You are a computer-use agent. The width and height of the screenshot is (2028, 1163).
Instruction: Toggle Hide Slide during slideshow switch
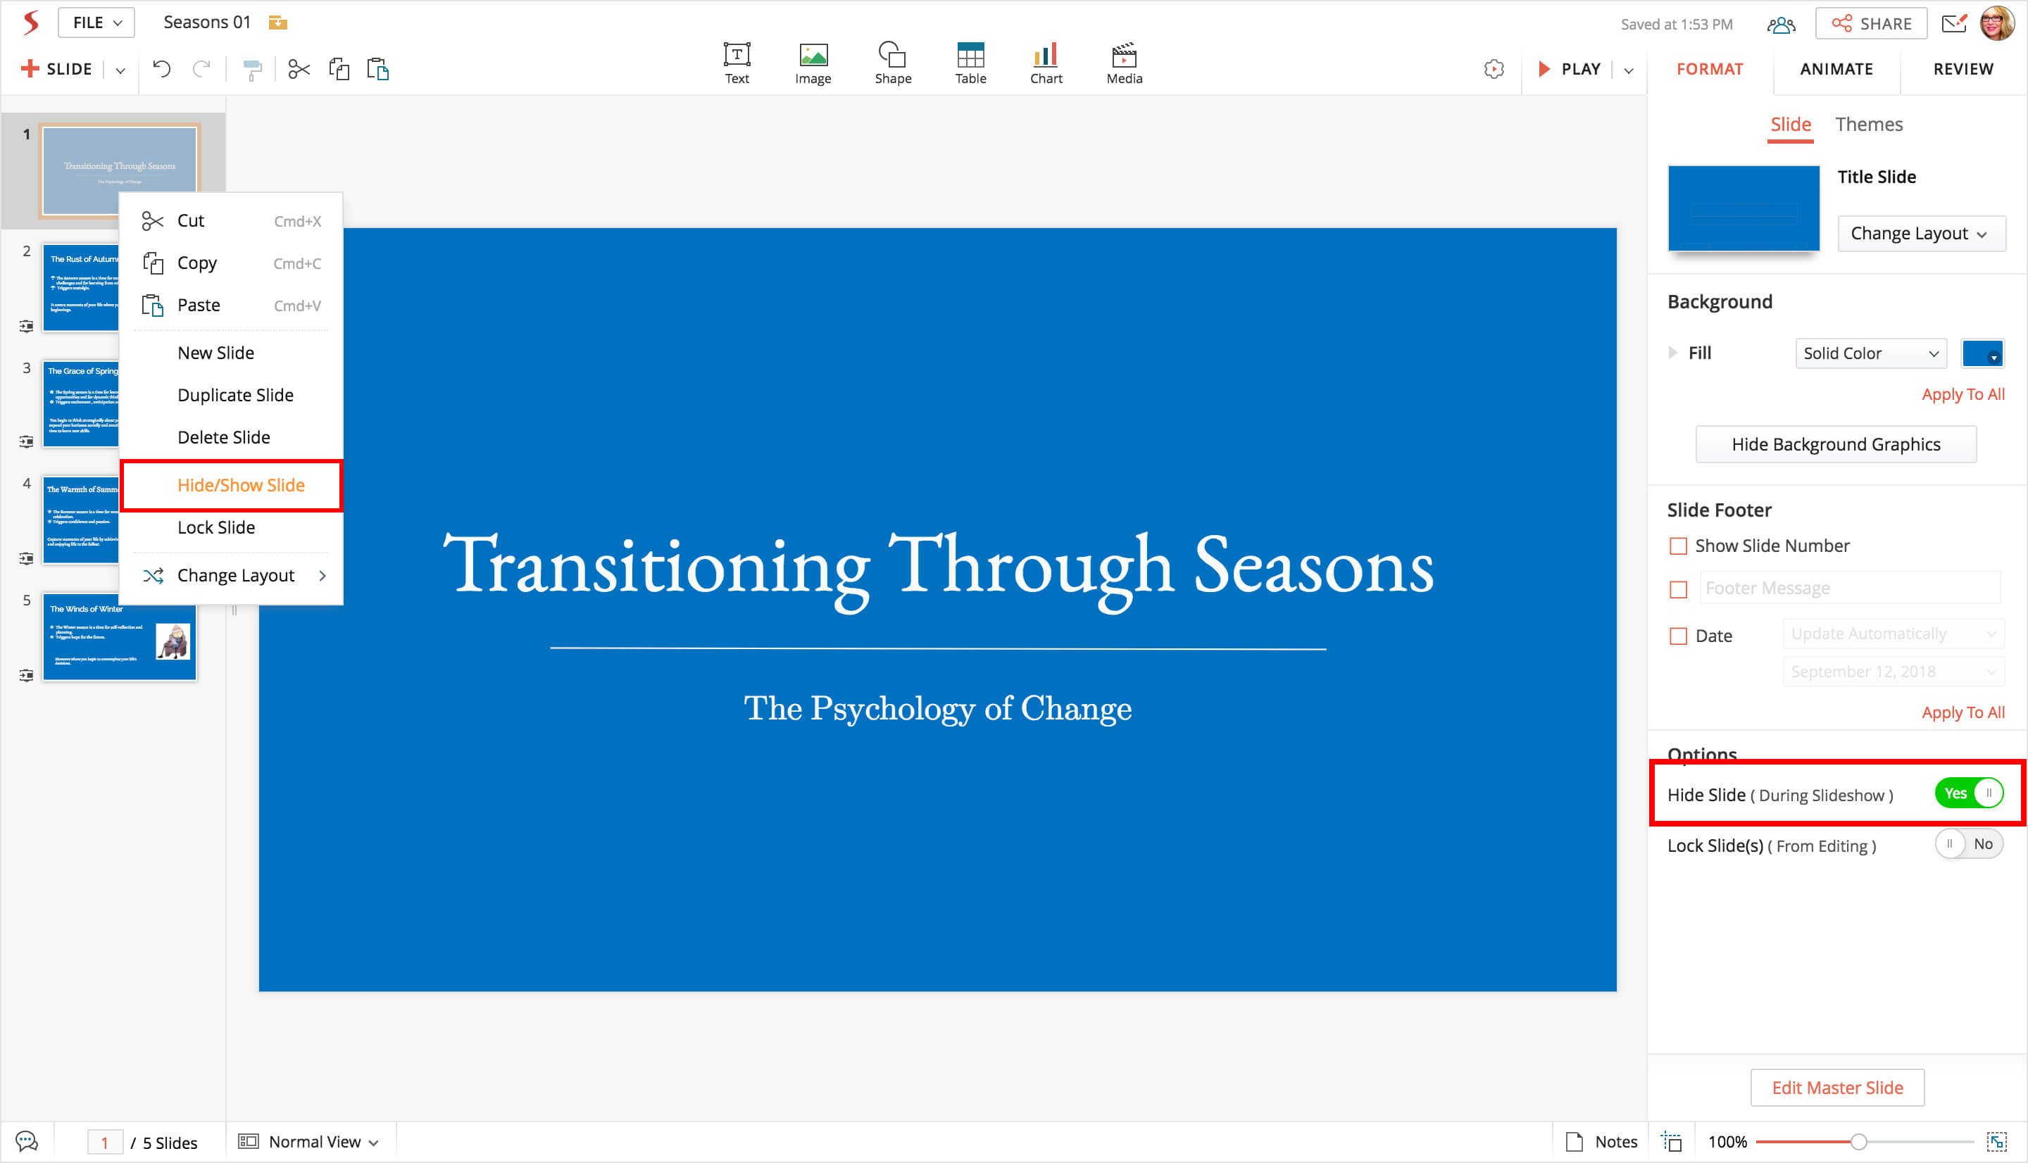[x=1968, y=793]
